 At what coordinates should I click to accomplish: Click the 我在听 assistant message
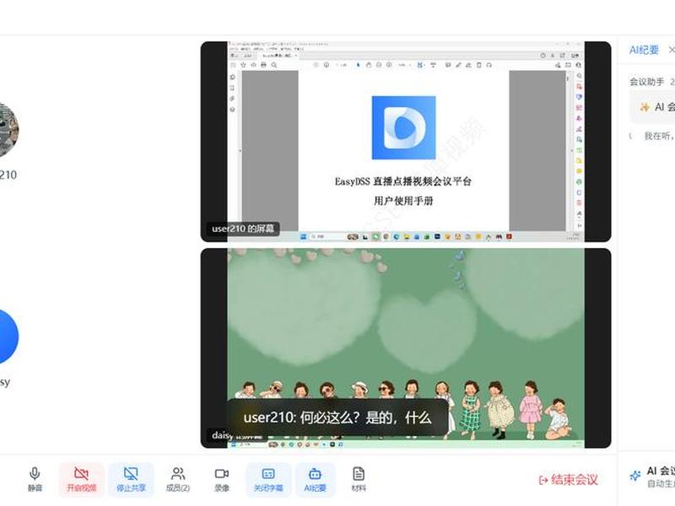(659, 136)
